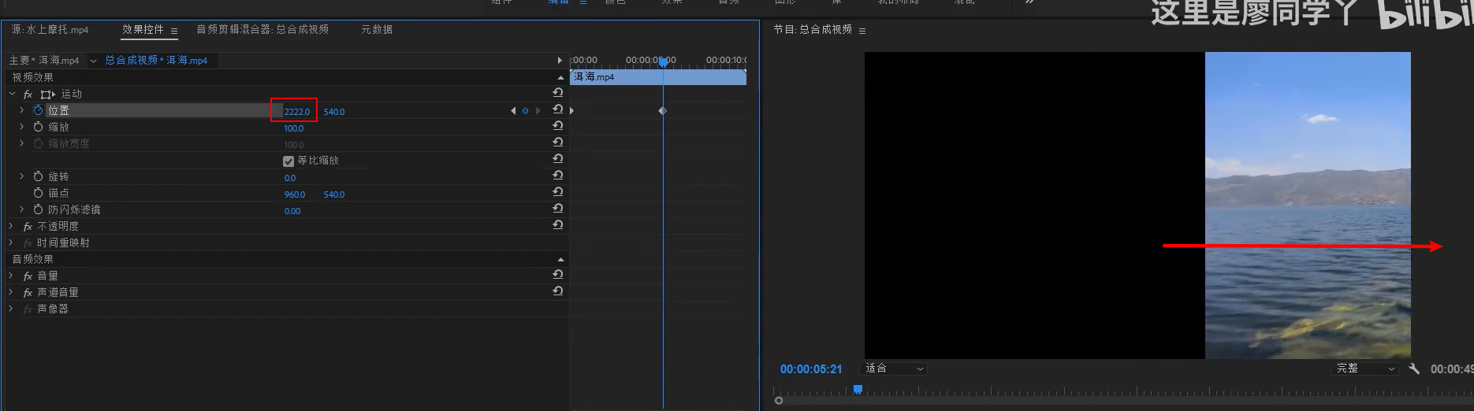The width and height of the screenshot is (1474, 411).
Task: Reset the 缩放 scale parameter
Action: pos(558,126)
